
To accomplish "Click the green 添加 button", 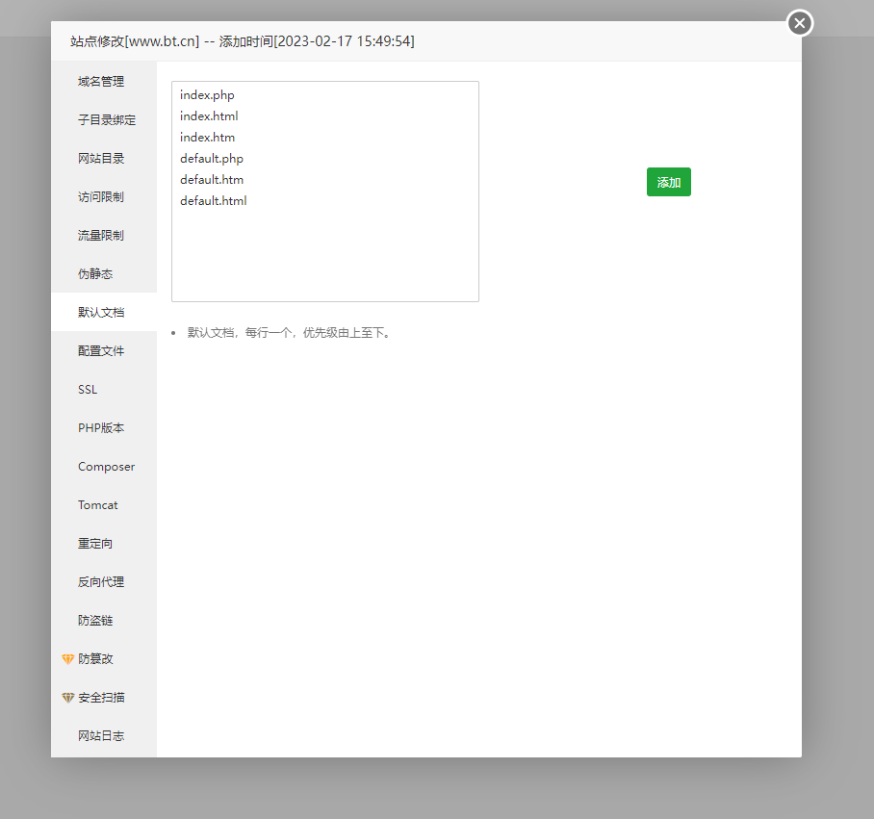I will tap(668, 182).
